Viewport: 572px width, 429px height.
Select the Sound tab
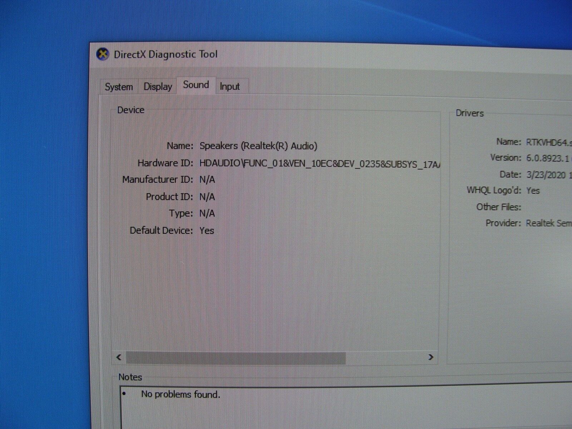click(x=196, y=85)
